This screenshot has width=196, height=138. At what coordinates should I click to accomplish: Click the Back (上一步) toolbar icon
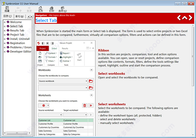(x=18, y=9)
